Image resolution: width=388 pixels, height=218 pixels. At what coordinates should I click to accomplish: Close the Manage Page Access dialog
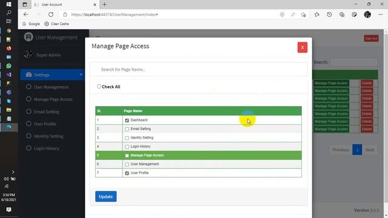click(x=302, y=47)
